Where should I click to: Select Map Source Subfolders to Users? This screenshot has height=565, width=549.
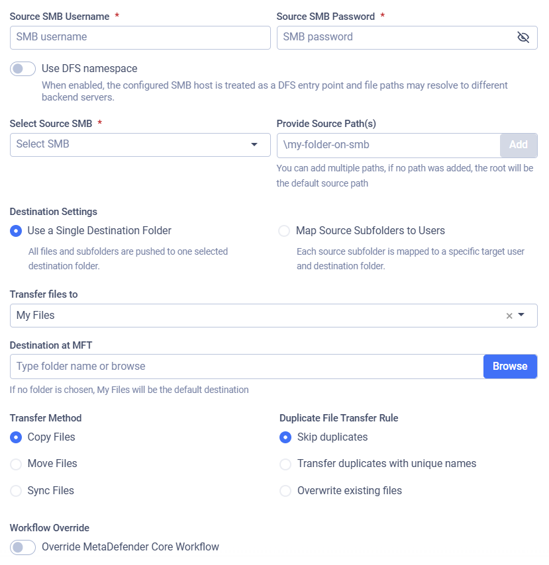(284, 231)
